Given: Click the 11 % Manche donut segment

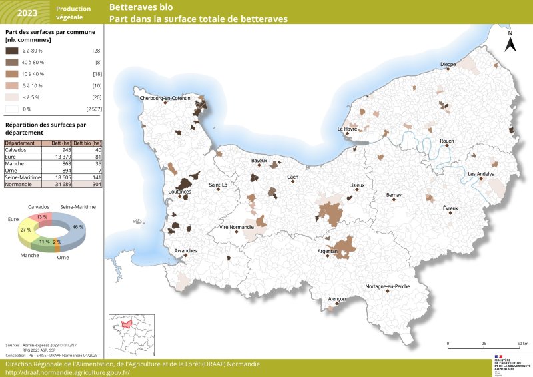Looking at the screenshot, I should pyautogui.click(x=43, y=243).
